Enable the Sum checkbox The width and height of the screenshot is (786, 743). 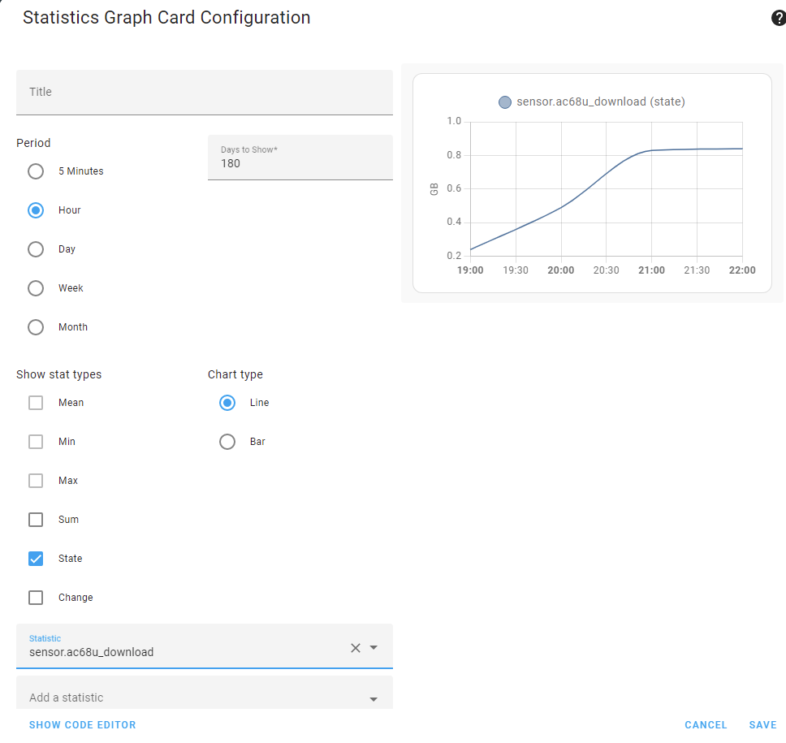click(36, 519)
